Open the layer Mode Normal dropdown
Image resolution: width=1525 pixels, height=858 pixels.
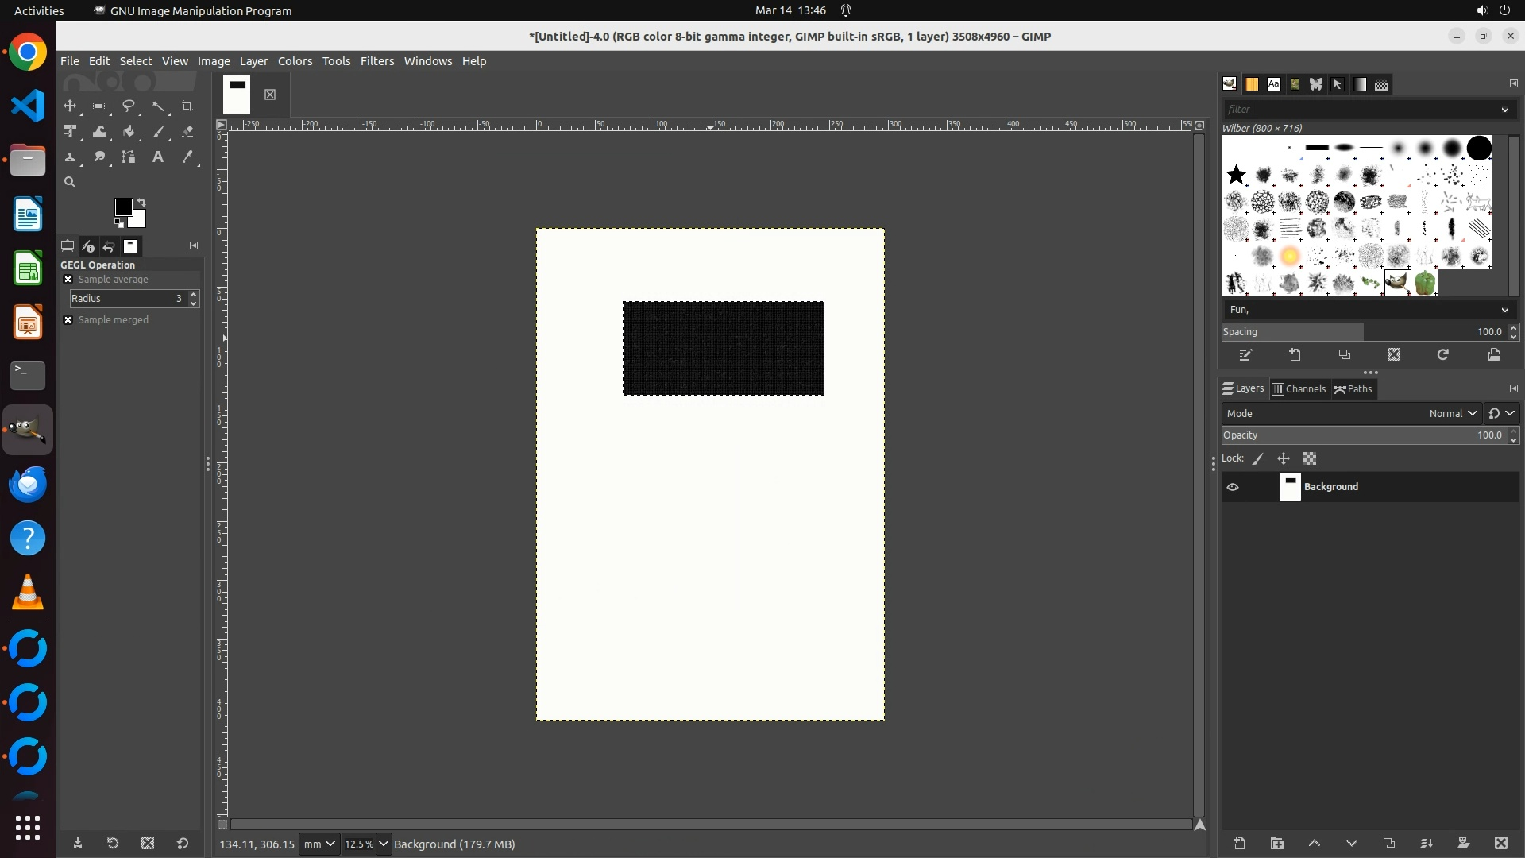tap(1452, 413)
